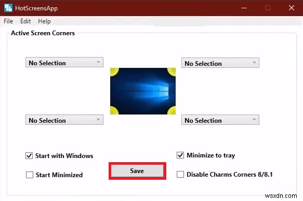Enable Start Minimized checkbox
303x201 pixels.
[30, 175]
